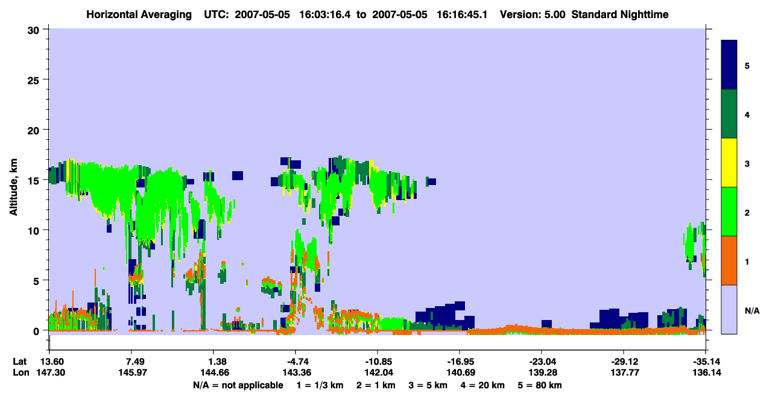This screenshot has height=402, width=784.
Task: Click latitude value -29.12
Action: [x=624, y=362]
